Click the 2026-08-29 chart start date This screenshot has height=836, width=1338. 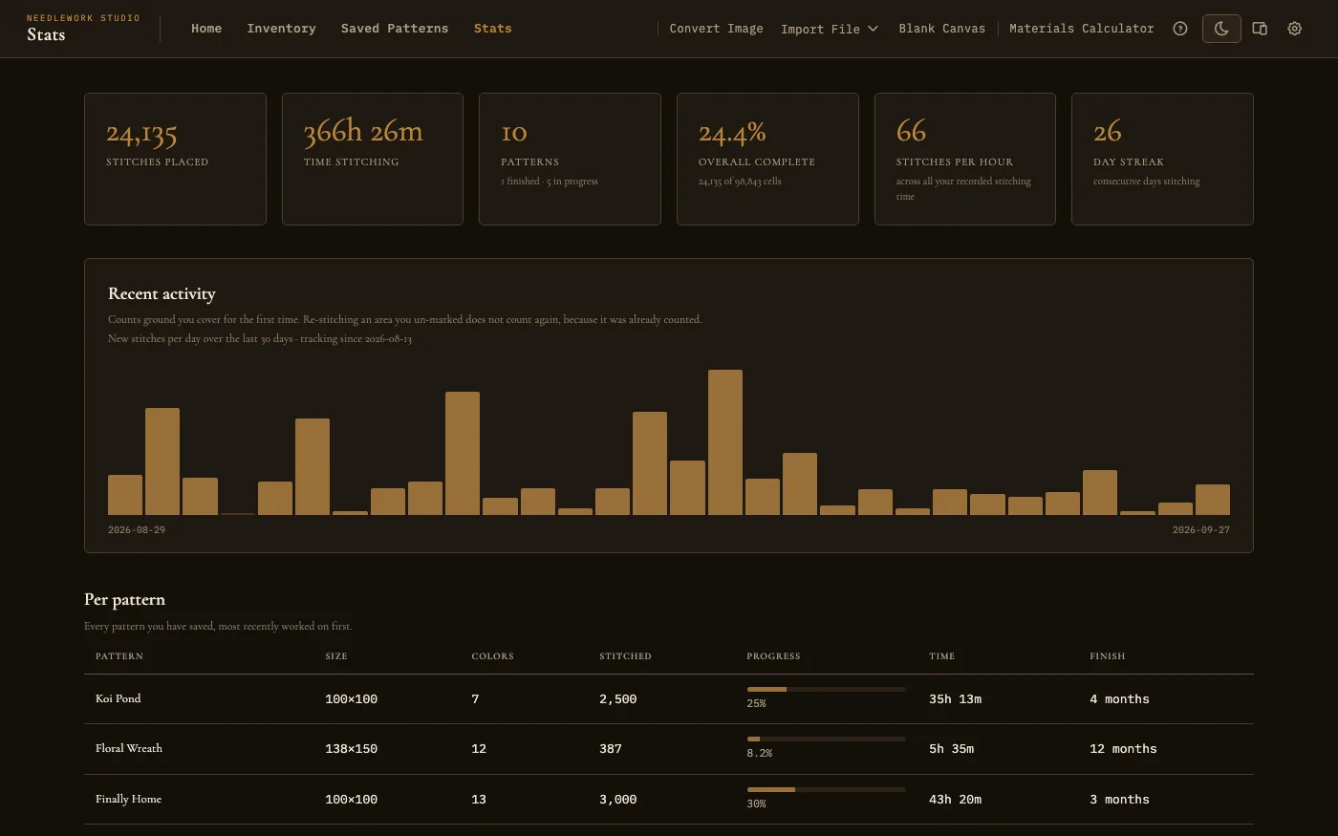137,530
